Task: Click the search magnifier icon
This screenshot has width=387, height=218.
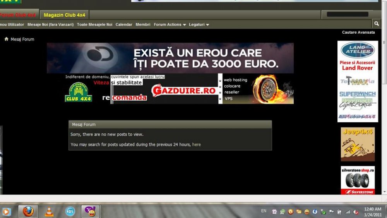Action: pyautogui.click(x=376, y=24)
